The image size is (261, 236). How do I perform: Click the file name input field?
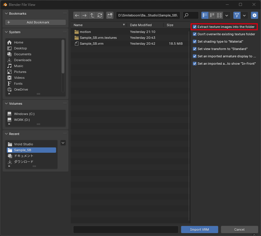(x=126, y=230)
